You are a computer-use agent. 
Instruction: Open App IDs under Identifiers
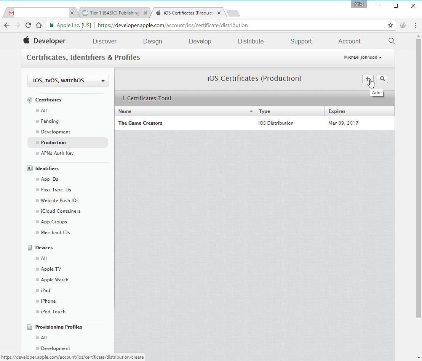point(50,179)
